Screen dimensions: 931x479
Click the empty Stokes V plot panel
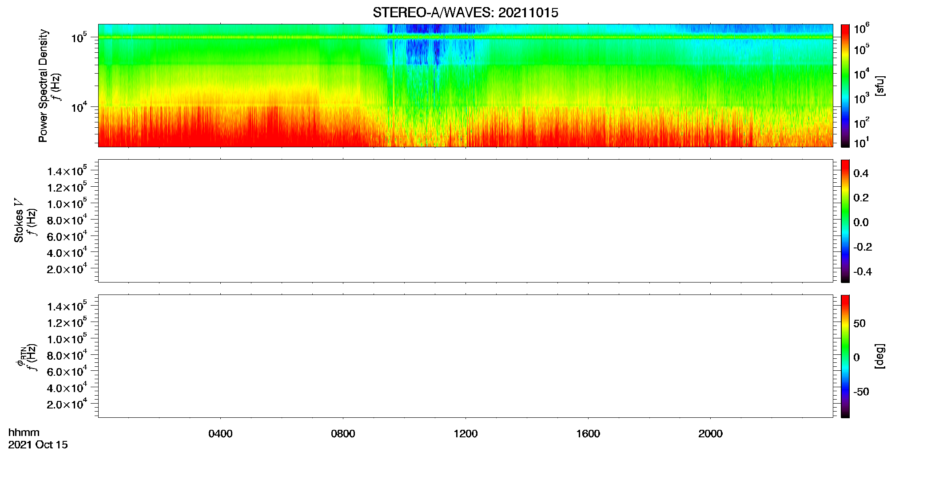pos(465,221)
